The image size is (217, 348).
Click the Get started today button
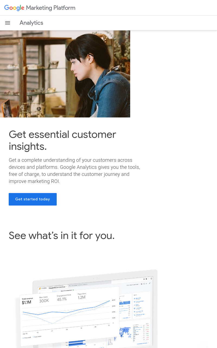click(33, 199)
